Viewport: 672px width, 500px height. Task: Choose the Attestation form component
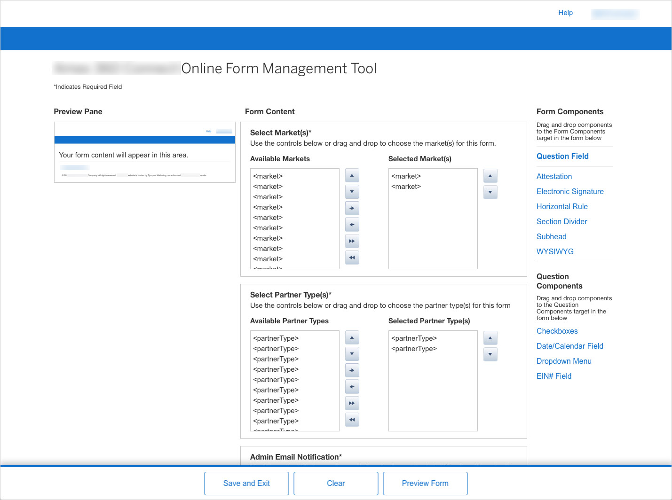coord(554,177)
